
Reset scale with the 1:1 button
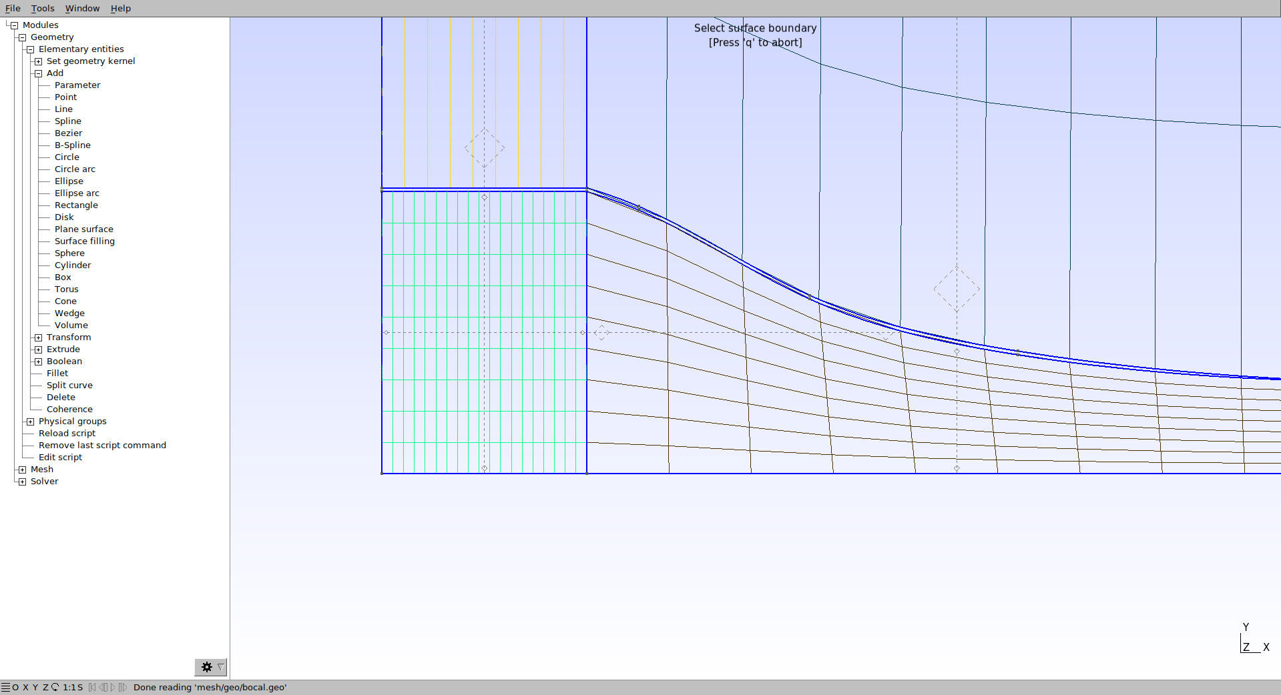pyautogui.click(x=69, y=687)
